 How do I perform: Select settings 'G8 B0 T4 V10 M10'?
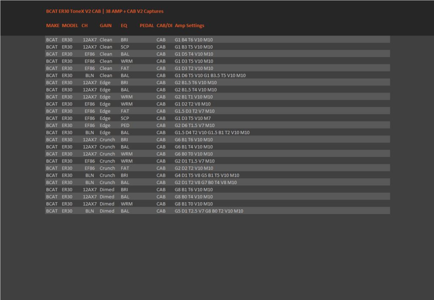tap(193, 197)
